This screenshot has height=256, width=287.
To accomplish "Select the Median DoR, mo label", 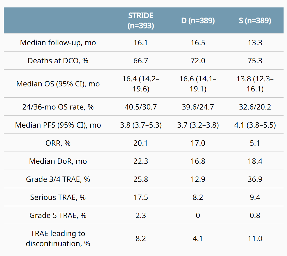I will click(x=58, y=161).
